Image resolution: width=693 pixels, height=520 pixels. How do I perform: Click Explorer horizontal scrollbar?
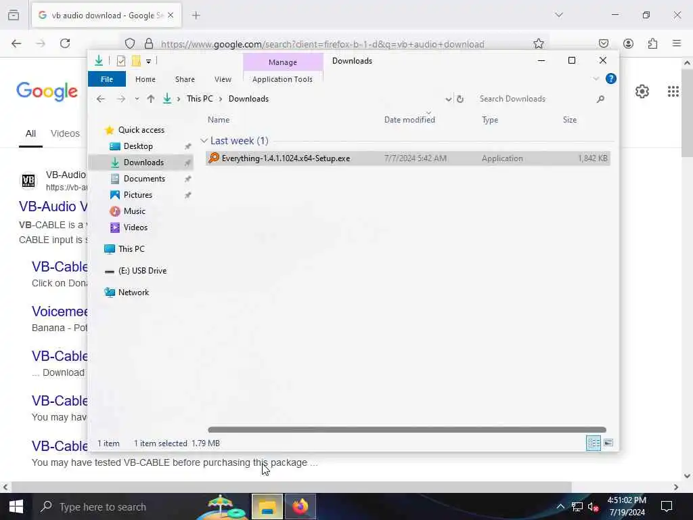pyautogui.click(x=407, y=430)
